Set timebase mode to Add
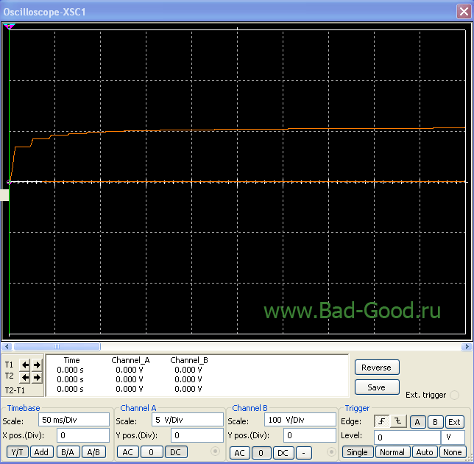Viewport: 474px width, 464px height. (x=41, y=452)
